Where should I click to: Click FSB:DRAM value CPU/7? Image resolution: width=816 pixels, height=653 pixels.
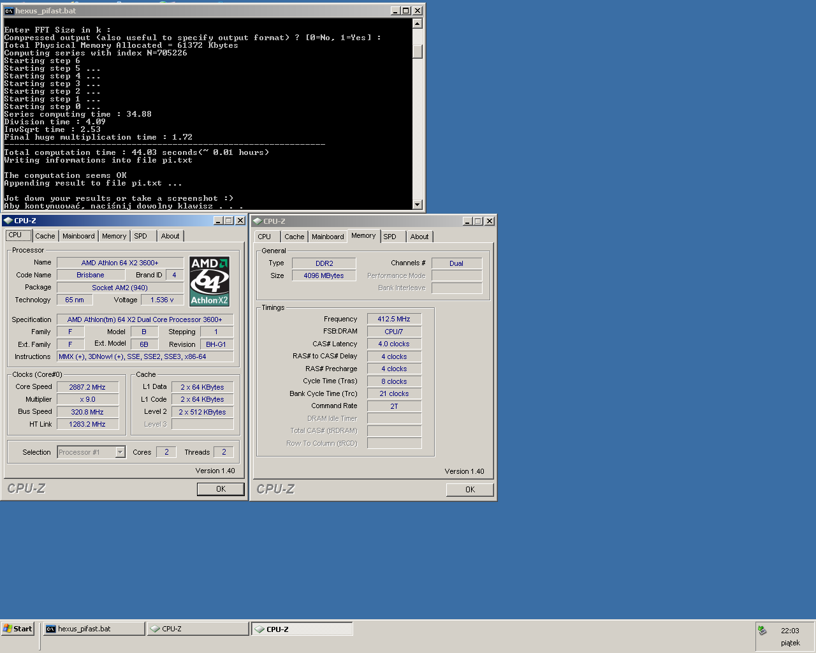(x=394, y=332)
